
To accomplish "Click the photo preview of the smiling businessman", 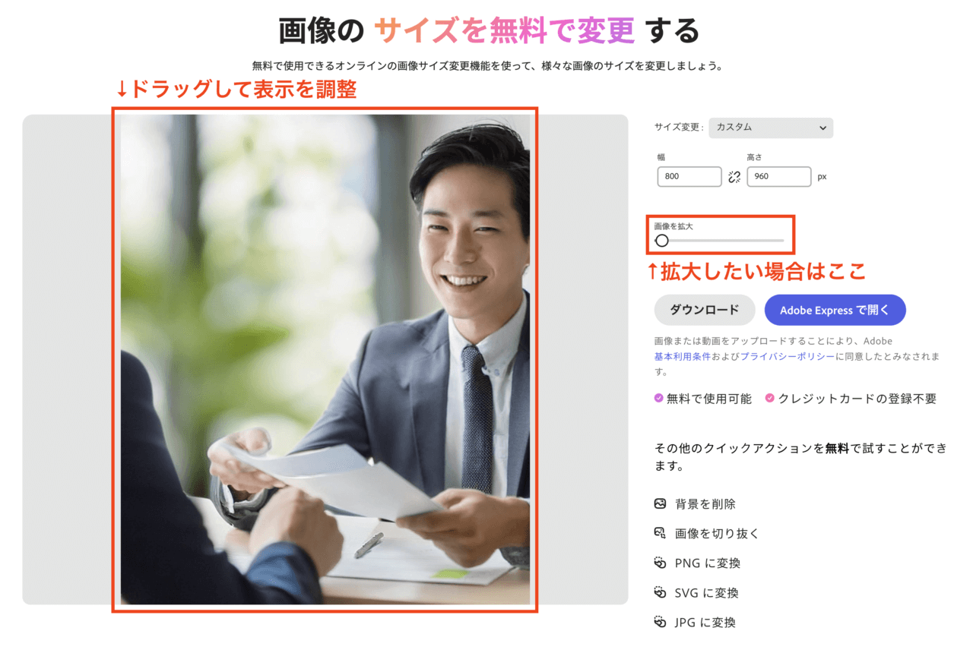I will [325, 359].
